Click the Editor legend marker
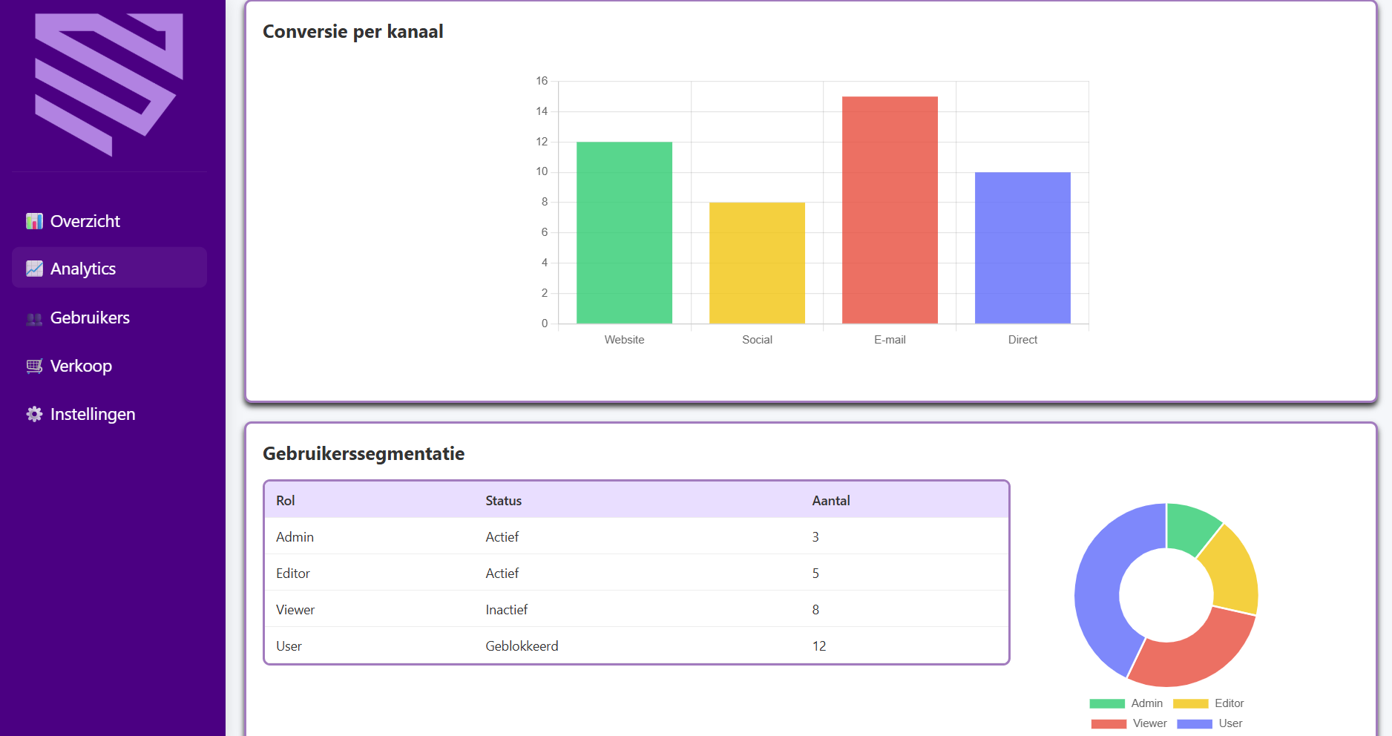 coord(1189,703)
